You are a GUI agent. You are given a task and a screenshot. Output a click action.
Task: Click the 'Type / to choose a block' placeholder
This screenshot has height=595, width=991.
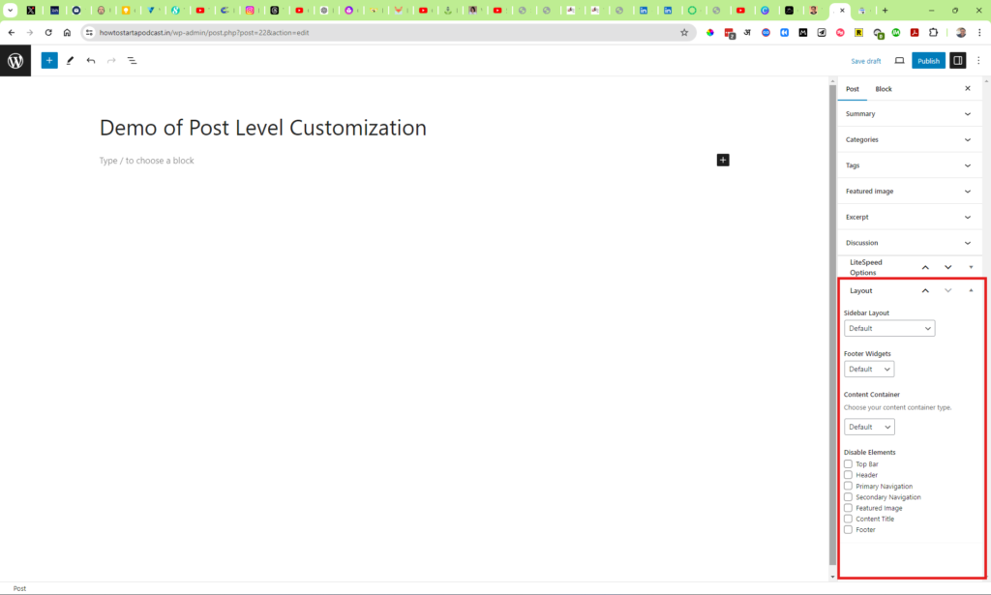point(147,161)
